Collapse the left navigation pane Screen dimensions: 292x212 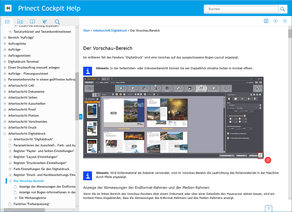coord(81,117)
